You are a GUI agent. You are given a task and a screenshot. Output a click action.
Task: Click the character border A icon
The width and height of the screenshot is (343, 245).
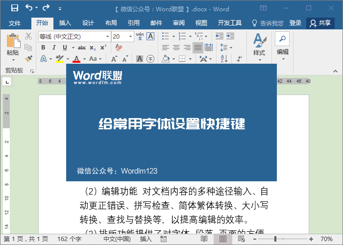[150, 36]
